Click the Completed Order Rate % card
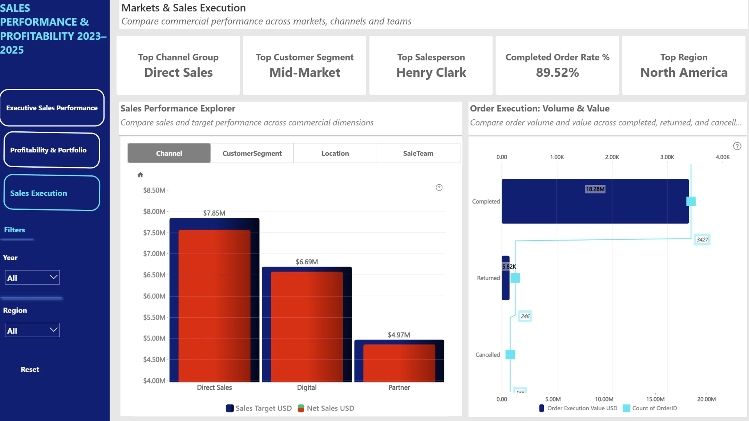749x421 pixels. point(557,65)
